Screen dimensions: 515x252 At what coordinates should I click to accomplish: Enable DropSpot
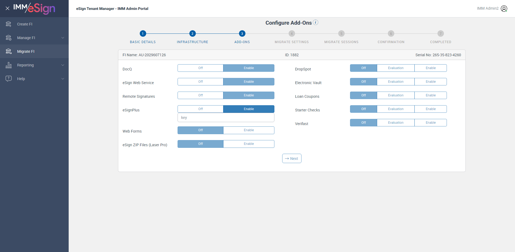coord(431,68)
